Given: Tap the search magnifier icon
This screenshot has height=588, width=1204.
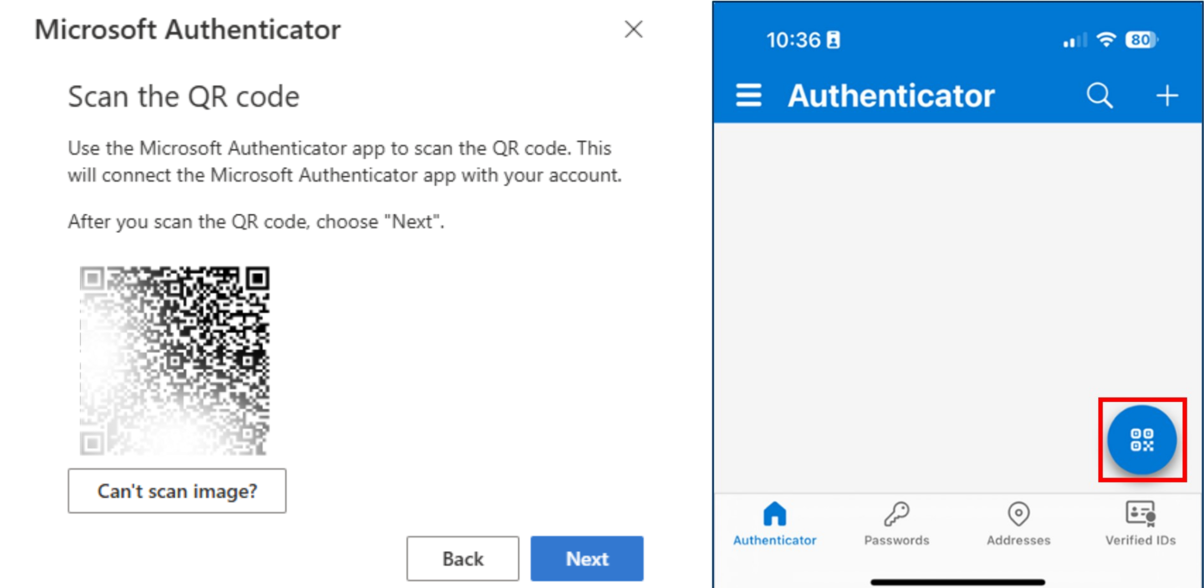Looking at the screenshot, I should [x=1099, y=95].
